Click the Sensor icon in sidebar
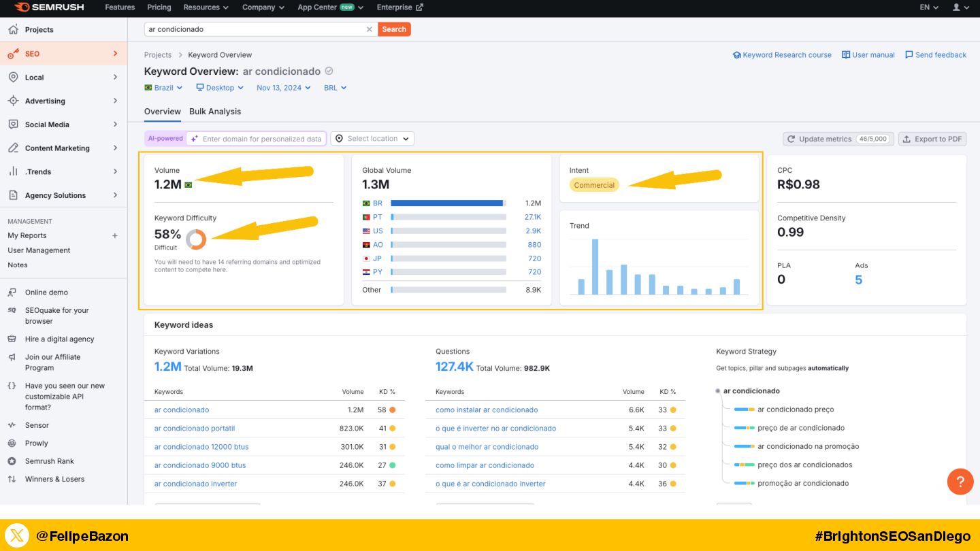The height and width of the screenshot is (551, 980). 12,425
